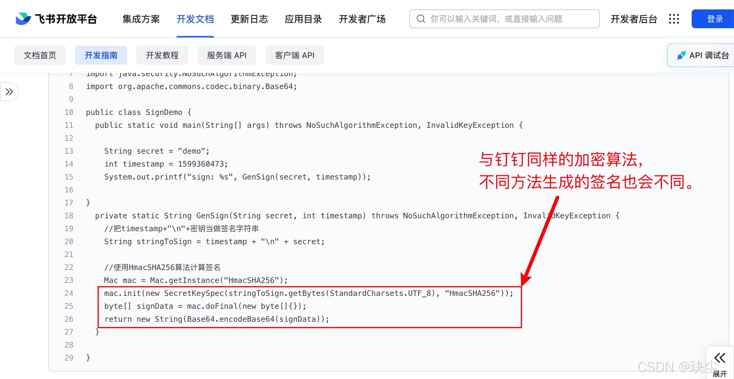Go to 应用目录 in the top navigation
This screenshot has height=379, width=734.
pyautogui.click(x=303, y=19)
